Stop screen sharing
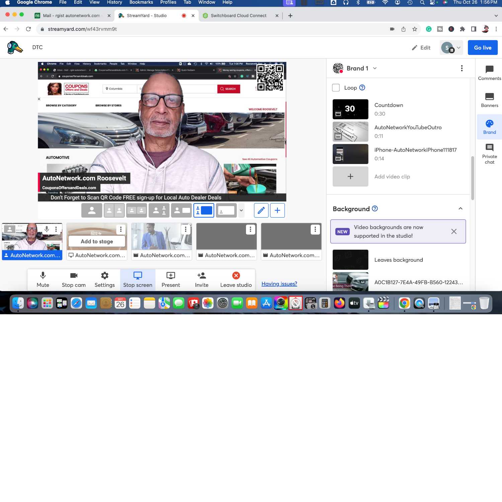 pyautogui.click(x=138, y=280)
